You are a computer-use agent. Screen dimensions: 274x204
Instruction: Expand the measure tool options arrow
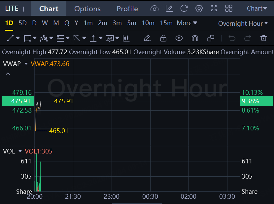pyautogui.click(x=101, y=38)
